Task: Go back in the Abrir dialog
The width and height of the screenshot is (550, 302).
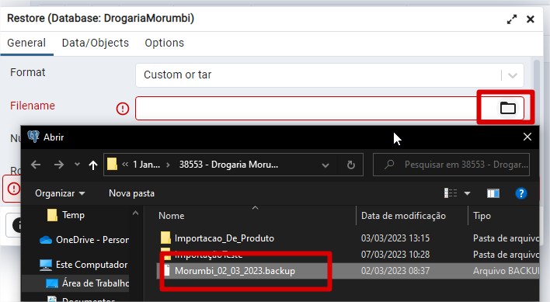Action: tap(36, 165)
